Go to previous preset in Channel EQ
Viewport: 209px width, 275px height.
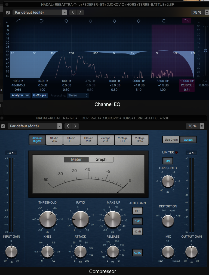coord(73,13)
